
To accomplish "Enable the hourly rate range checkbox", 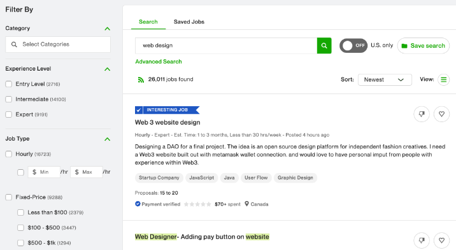I will click(x=20, y=172).
